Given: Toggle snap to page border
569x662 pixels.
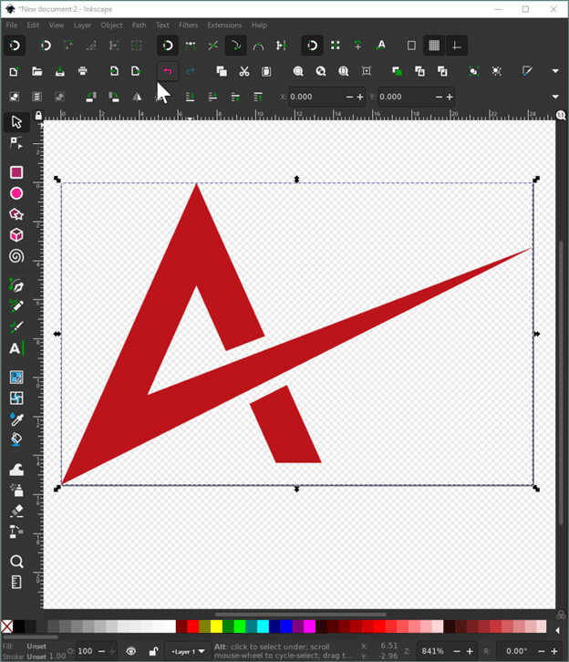Looking at the screenshot, I should click(x=411, y=46).
